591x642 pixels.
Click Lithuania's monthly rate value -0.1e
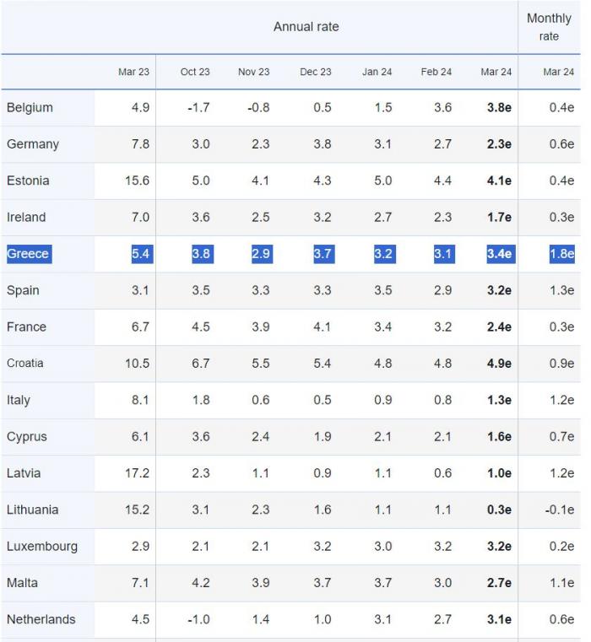click(558, 510)
